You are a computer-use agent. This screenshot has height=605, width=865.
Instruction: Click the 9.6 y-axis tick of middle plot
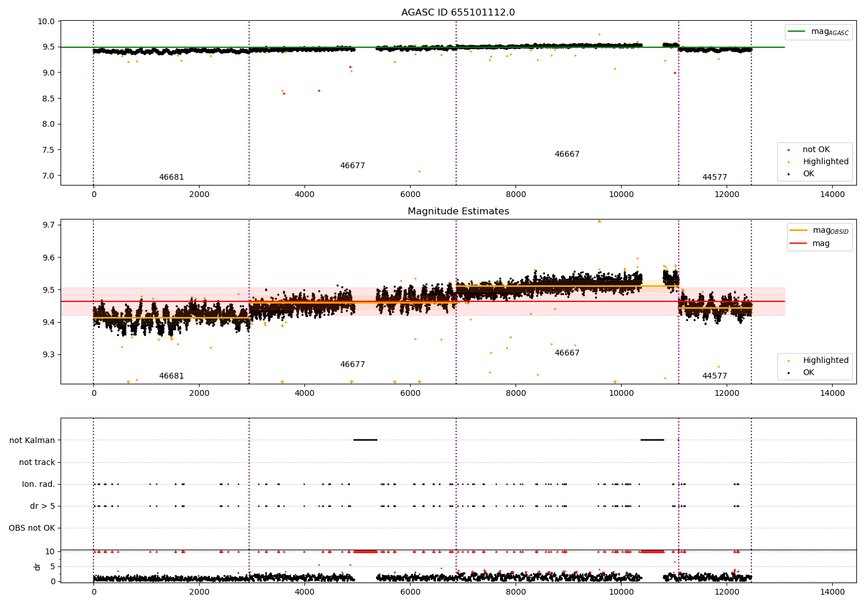49,258
